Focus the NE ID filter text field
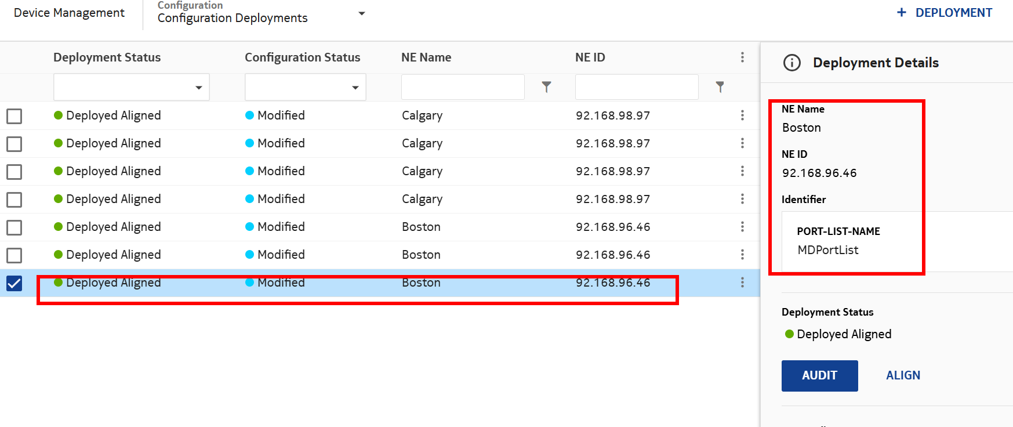 [x=636, y=87]
